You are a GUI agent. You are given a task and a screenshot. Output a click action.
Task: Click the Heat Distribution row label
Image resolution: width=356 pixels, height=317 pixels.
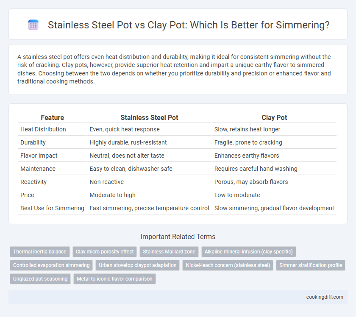tap(43, 129)
